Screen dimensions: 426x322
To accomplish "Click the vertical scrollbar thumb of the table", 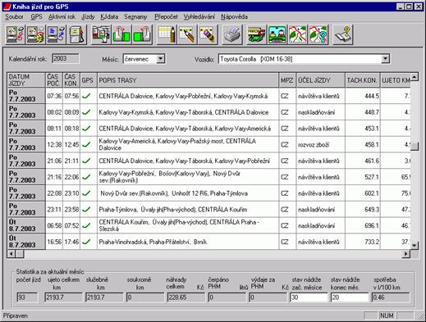I will 415,146.
